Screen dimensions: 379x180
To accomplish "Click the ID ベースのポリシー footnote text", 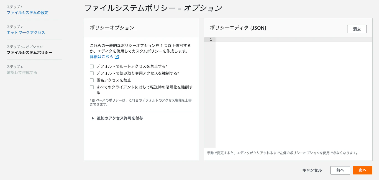I will click(141, 102).
